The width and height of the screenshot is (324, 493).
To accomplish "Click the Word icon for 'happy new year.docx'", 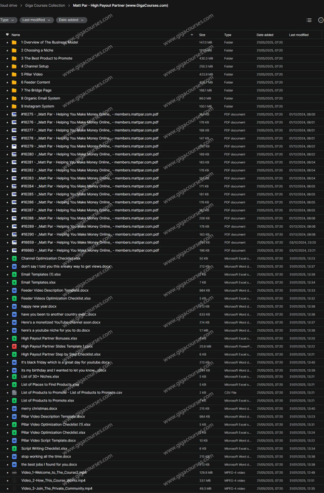I will click(14, 306).
